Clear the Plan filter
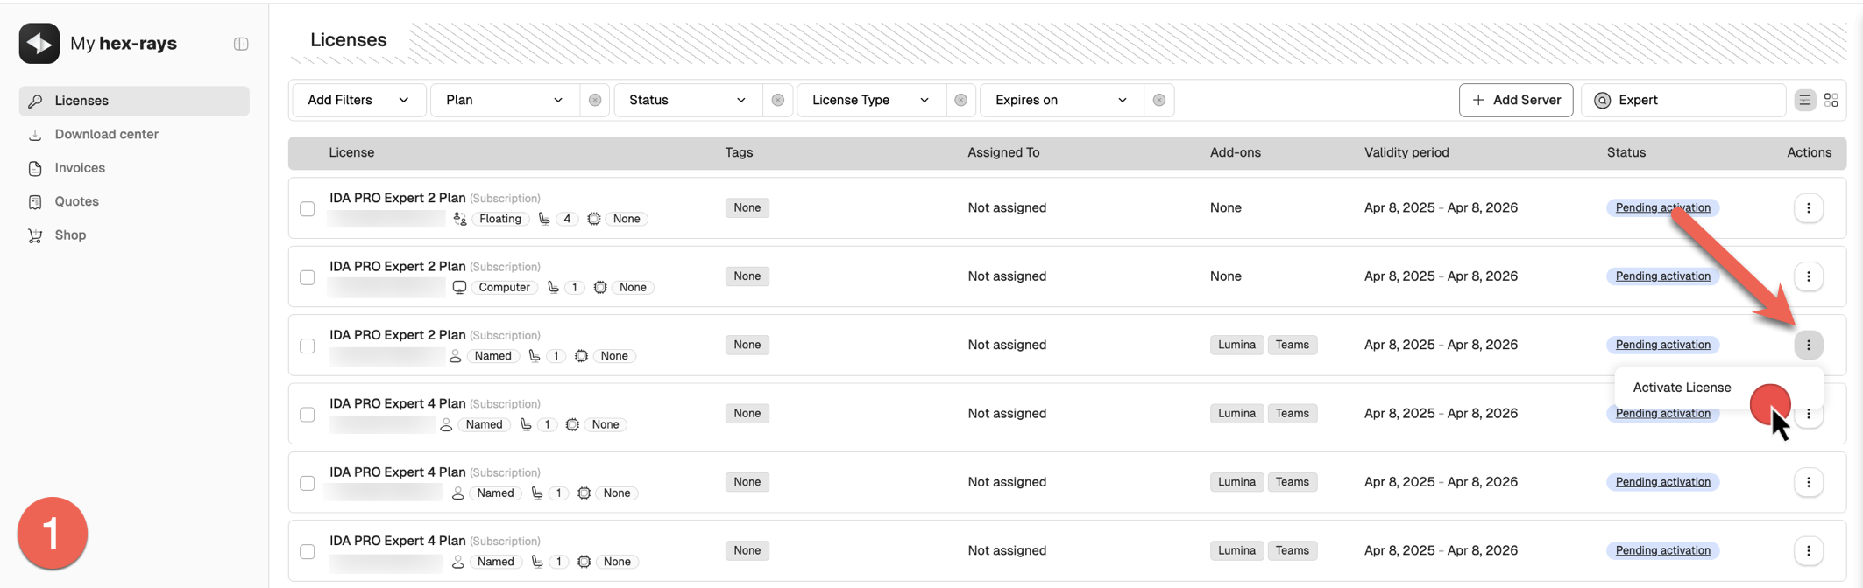Image resolution: width=1863 pixels, height=588 pixels. point(595,100)
